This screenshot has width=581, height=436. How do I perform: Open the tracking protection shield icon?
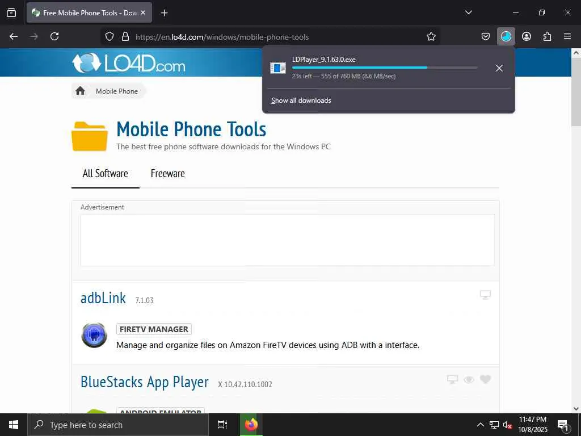click(110, 37)
